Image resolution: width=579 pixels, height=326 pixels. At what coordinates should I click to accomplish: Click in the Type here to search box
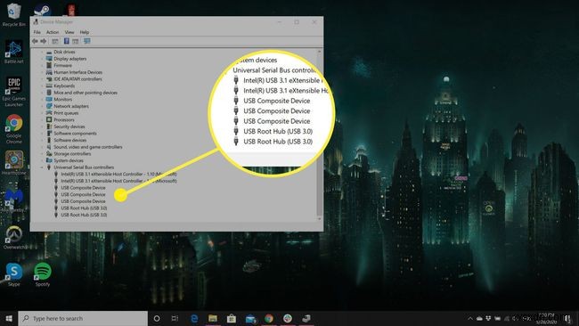83,318
